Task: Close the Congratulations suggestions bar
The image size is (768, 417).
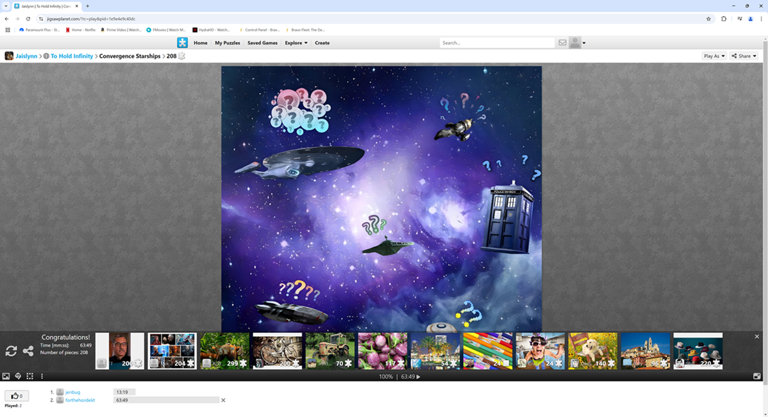Action: pyautogui.click(x=757, y=337)
